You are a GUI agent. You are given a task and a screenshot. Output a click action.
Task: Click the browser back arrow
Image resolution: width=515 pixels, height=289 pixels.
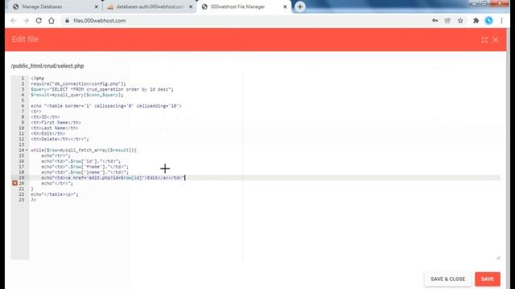14,21
